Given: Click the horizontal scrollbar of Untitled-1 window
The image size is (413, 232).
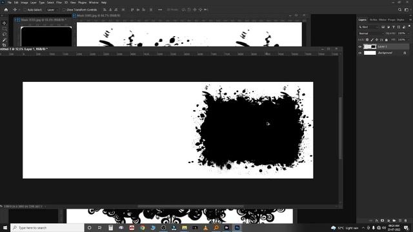Looking at the screenshot, I should [191, 206].
